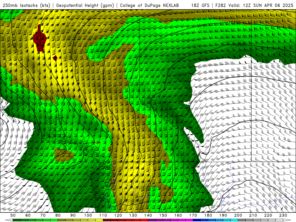This screenshot has height=222, width=296.
Task: Click the legend value '170'
Action: [x=193, y=215]
